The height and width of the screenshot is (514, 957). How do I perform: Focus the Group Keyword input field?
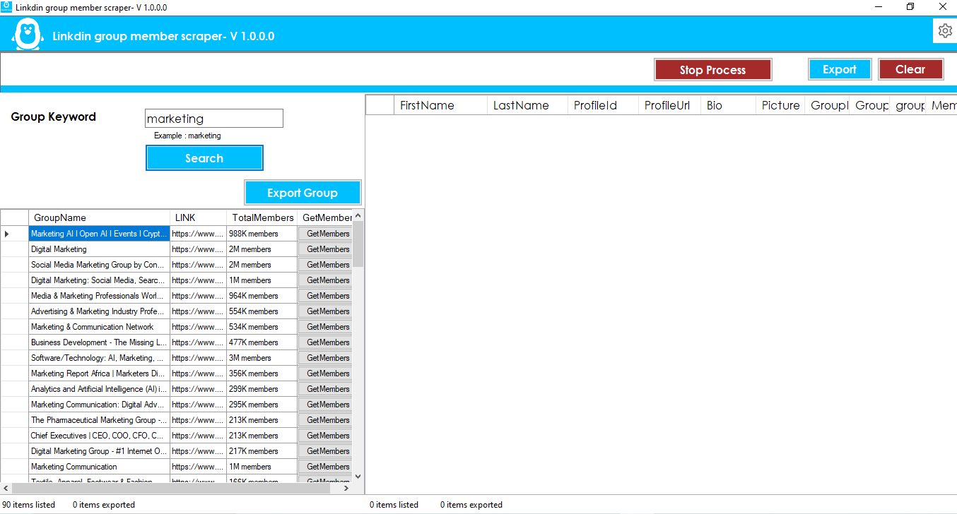[214, 119]
